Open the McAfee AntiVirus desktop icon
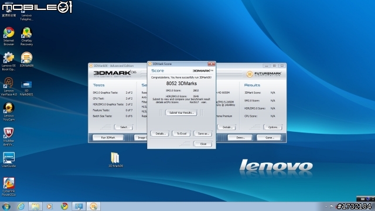 (x=9, y=137)
